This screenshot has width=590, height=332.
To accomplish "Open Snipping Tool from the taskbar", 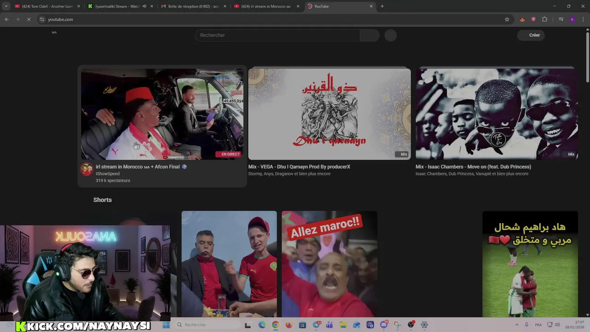I will [x=397, y=325].
